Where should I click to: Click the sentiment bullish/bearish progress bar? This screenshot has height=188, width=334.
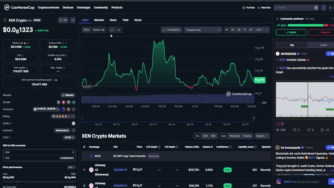[x=308, y=25]
